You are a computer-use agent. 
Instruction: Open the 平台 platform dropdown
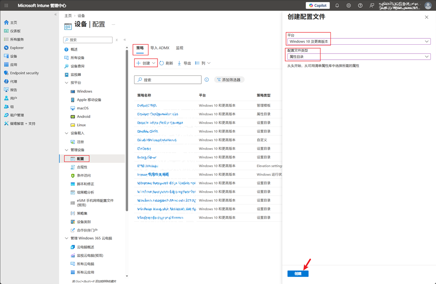click(359, 41)
